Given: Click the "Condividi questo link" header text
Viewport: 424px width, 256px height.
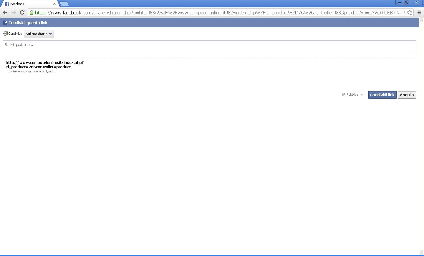Looking at the screenshot, I should 28,23.
